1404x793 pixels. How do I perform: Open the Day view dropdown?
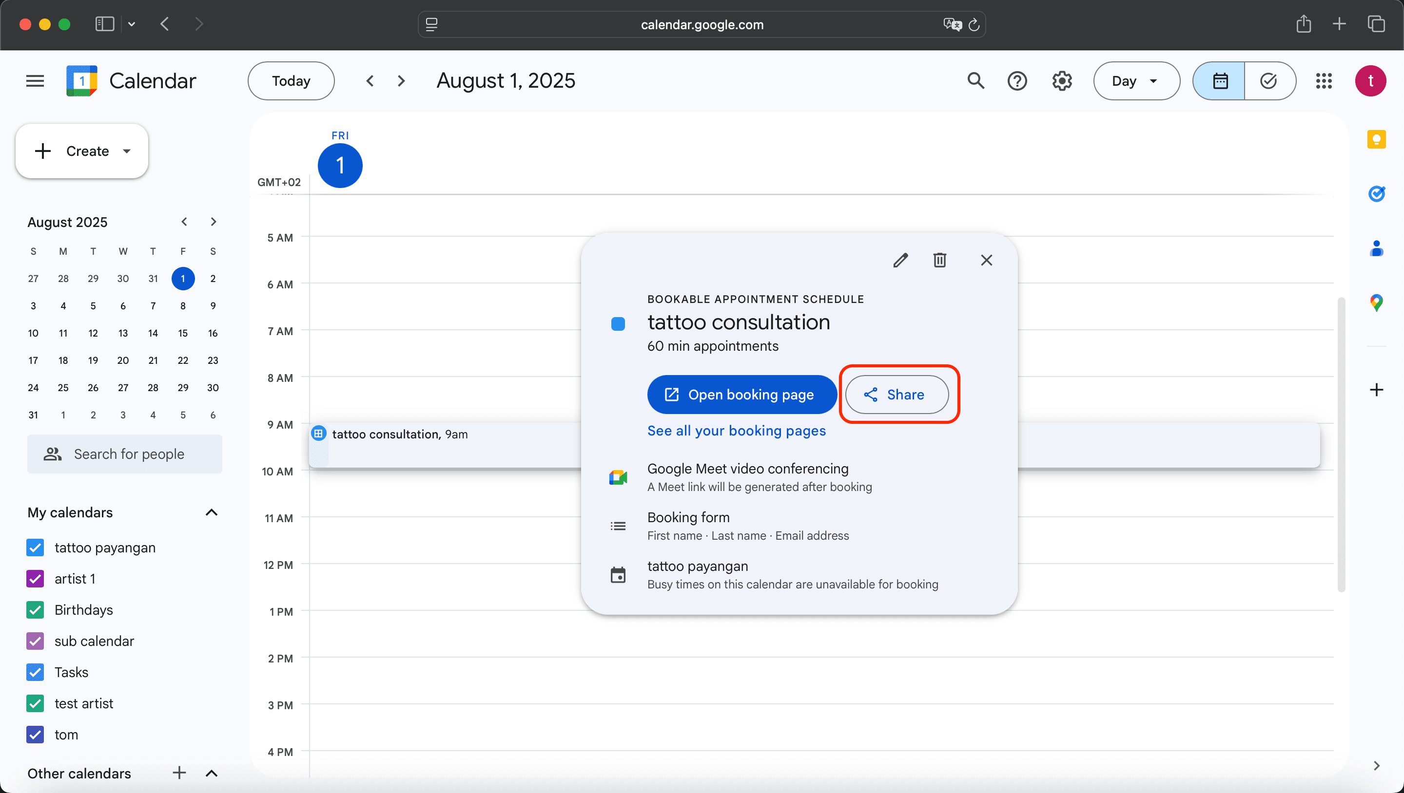(1136, 81)
